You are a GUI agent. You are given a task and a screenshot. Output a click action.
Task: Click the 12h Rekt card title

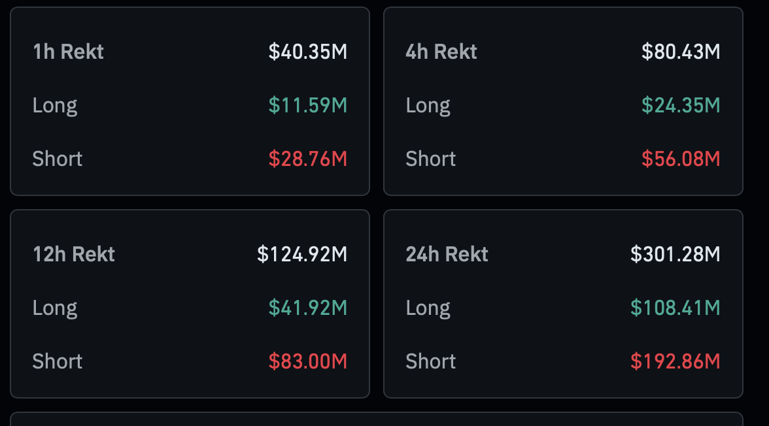pos(74,254)
